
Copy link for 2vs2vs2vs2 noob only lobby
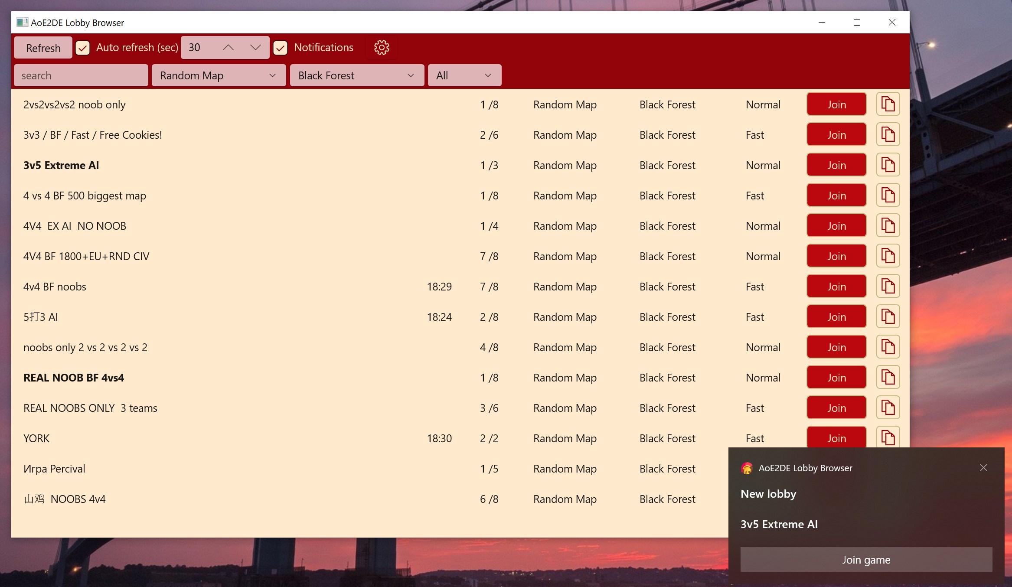point(888,104)
